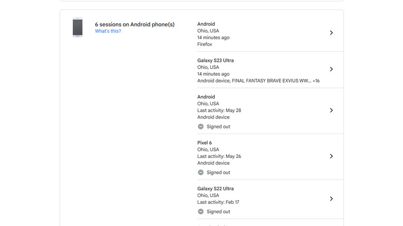Click "Last activity: Feb 17" text

(x=218, y=202)
